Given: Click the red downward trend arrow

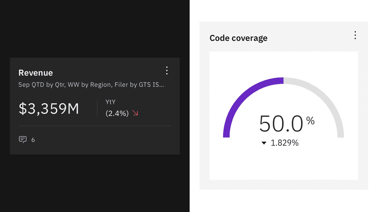Looking at the screenshot, I should (135, 113).
